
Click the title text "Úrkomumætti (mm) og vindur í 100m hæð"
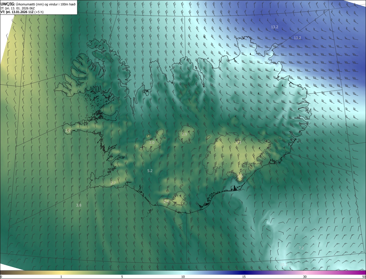[x=46, y=4]
